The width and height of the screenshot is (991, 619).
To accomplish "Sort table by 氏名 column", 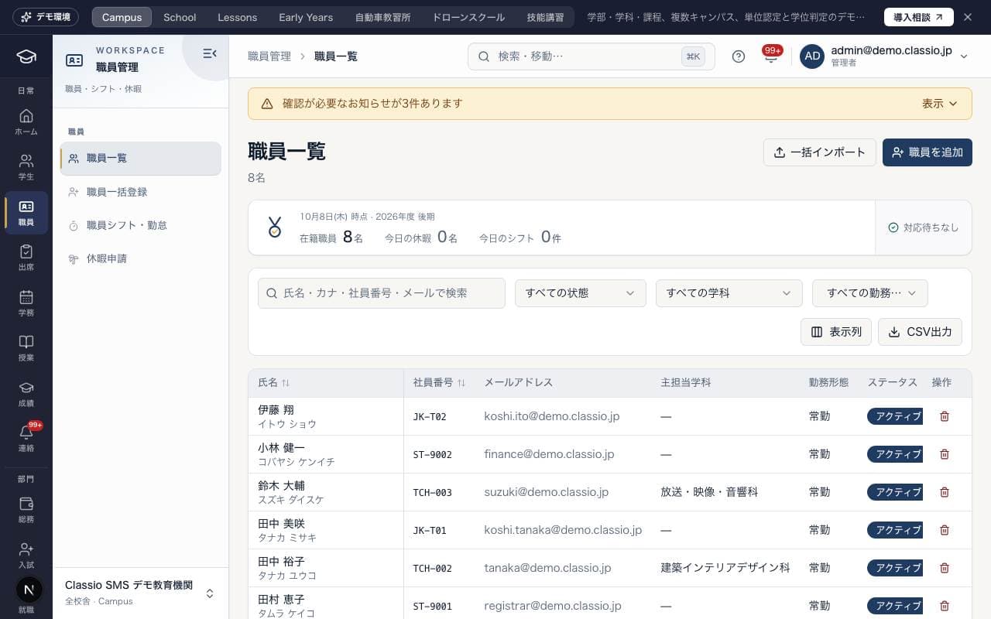I will click(273, 383).
